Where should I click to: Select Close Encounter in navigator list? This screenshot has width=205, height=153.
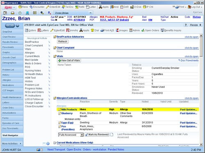[34, 106]
